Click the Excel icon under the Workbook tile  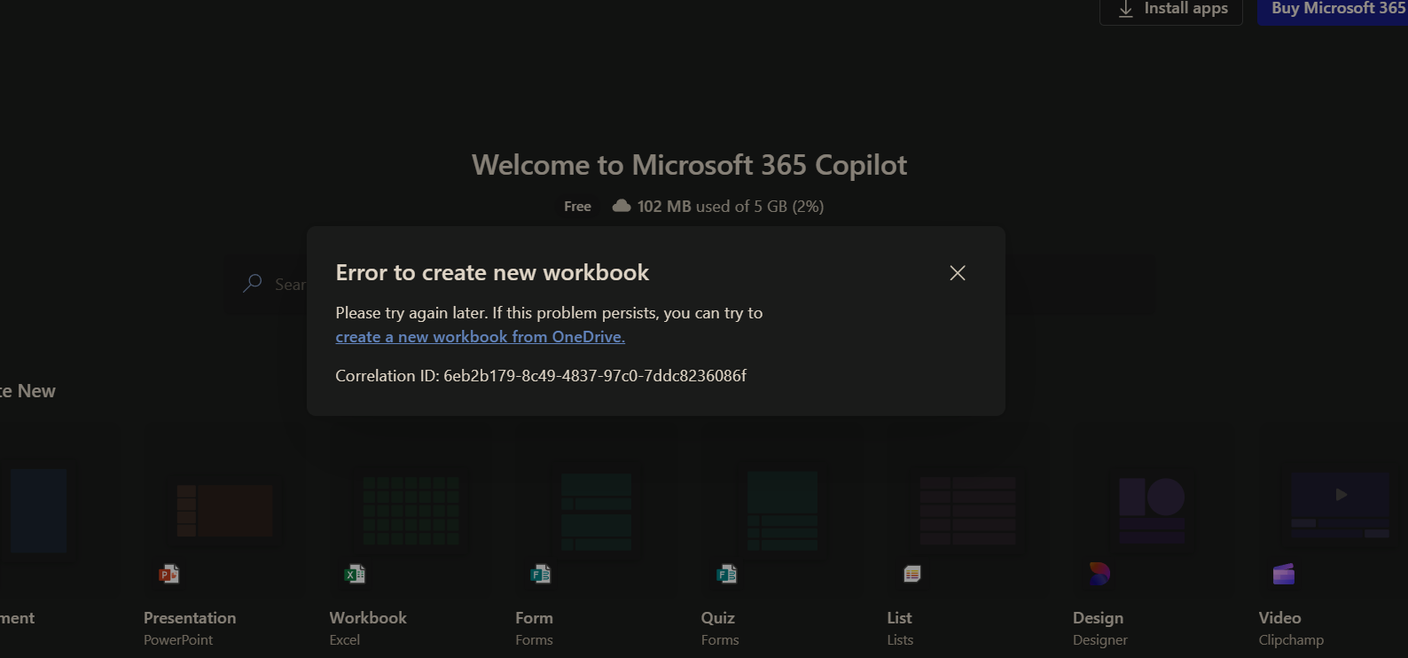[x=355, y=575]
